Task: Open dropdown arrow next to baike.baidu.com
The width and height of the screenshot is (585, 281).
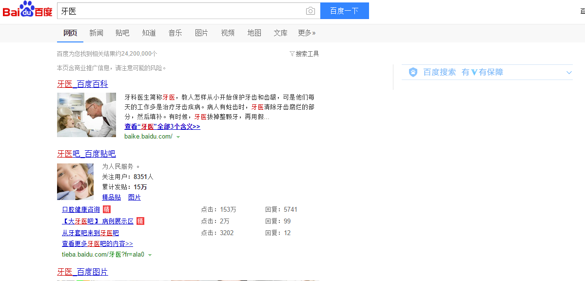Action: click(x=178, y=137)
